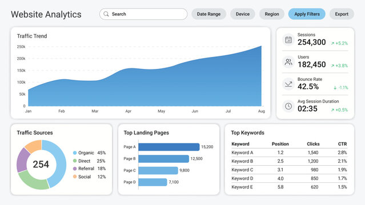This screenshot has height=205, width=365.
Task: Click the Direct green legend dot
Action: 75,161
